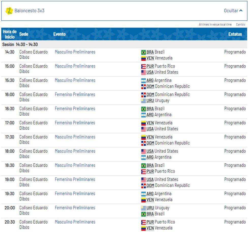Open Masculino Preliminares event at 18:30

75,165
